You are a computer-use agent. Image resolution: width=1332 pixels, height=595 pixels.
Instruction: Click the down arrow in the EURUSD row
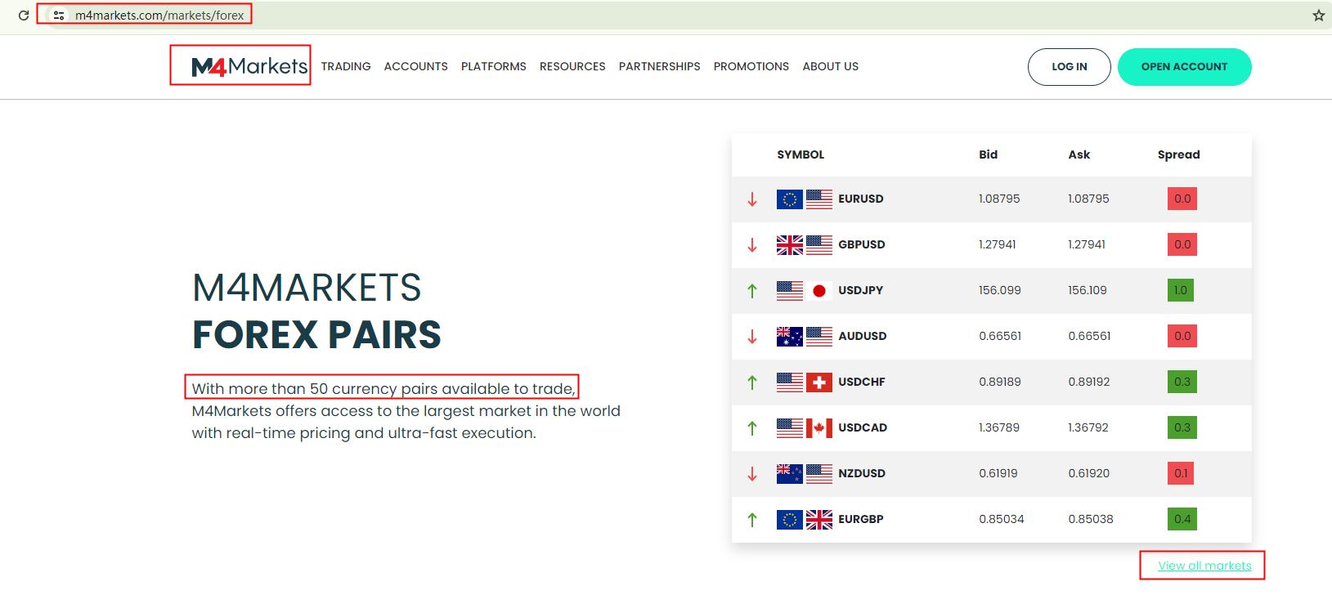click(x=752, y=199)
